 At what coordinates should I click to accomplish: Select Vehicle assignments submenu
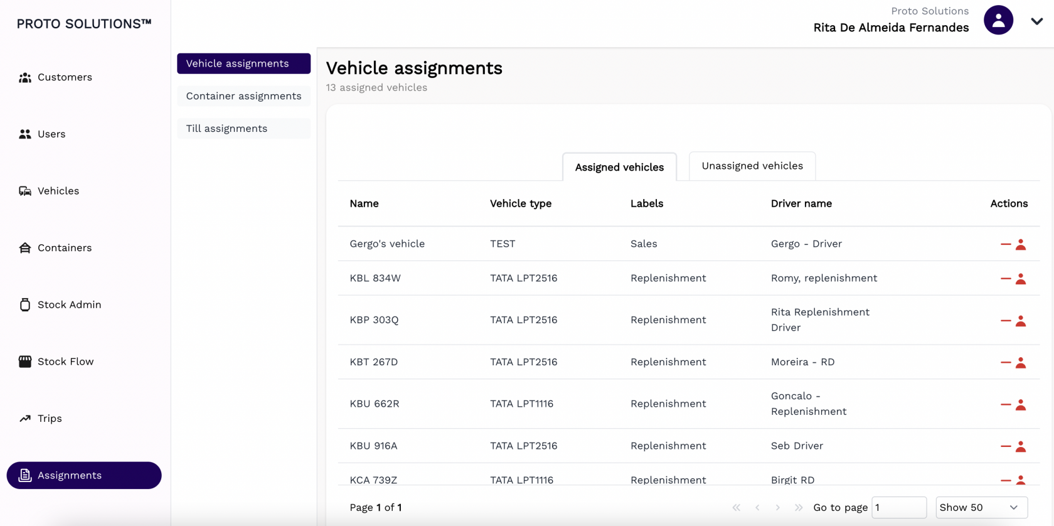tap(243, 63)
